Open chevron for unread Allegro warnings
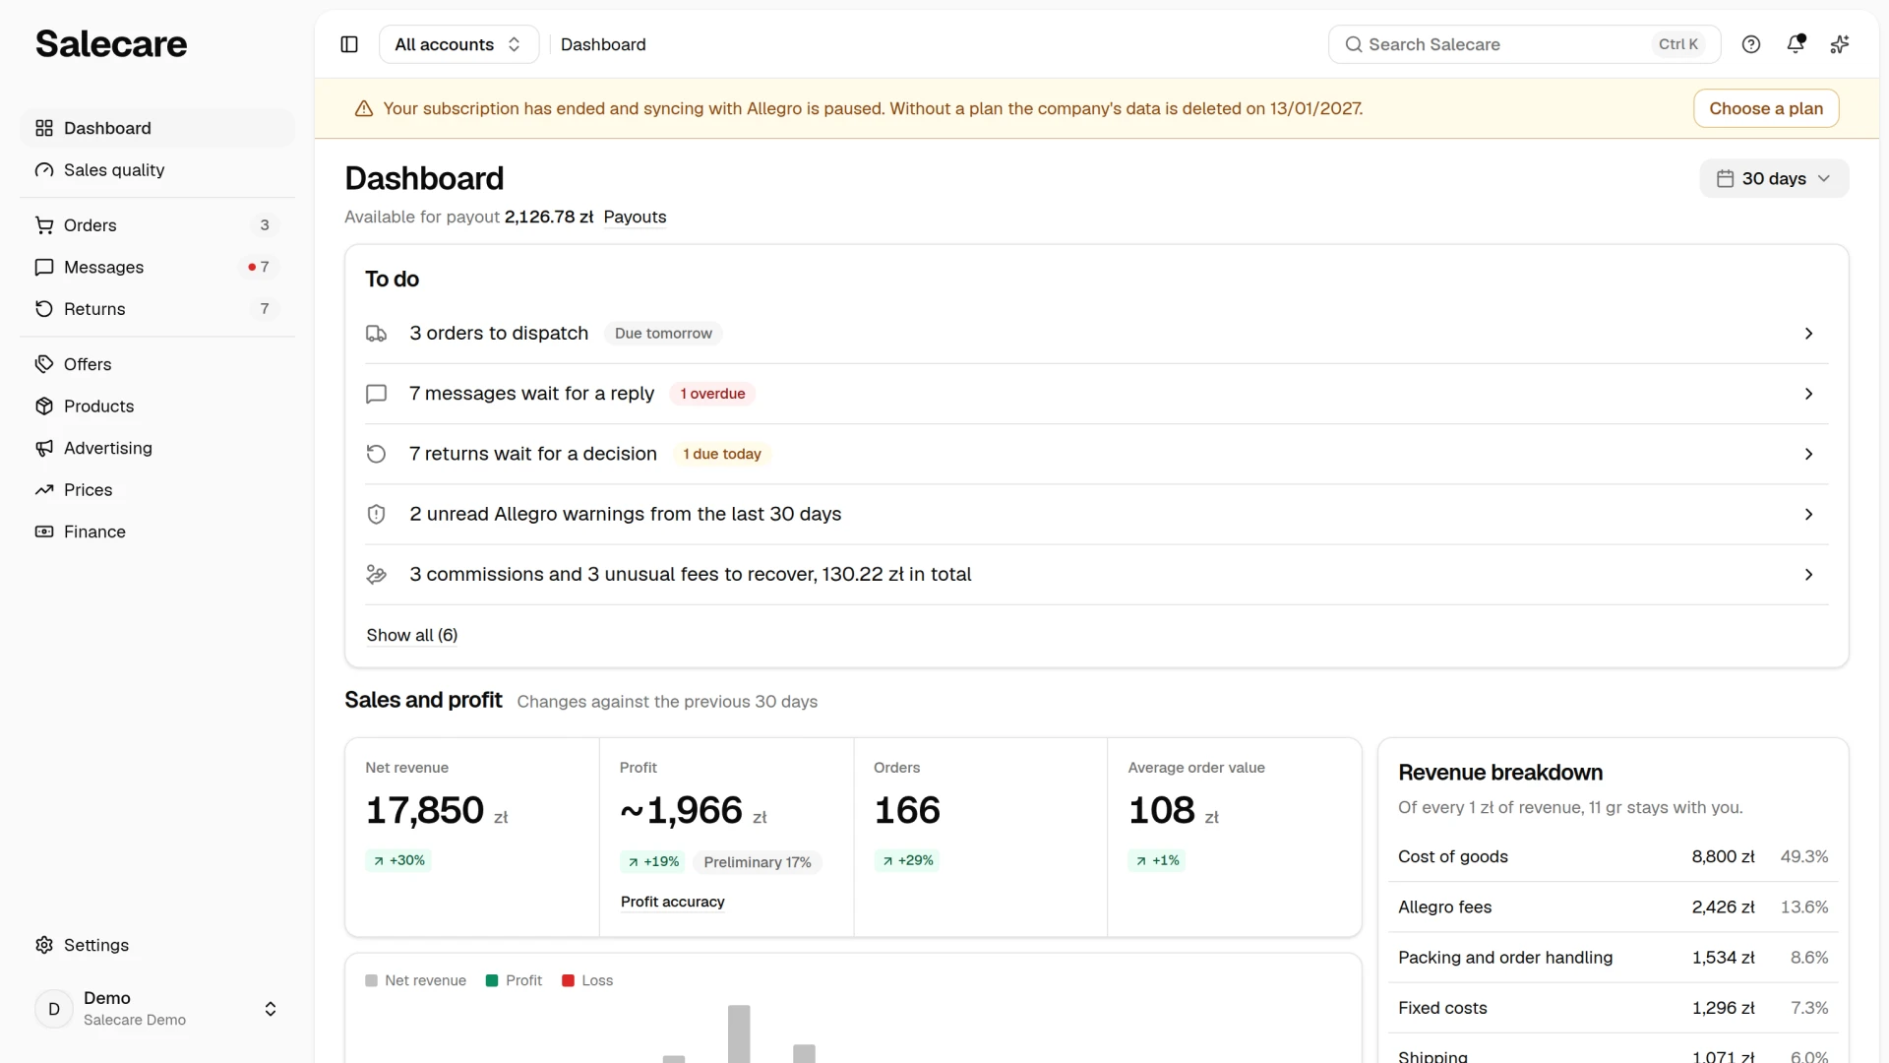Viewport: 1889px width, 1063px height. coord(1808,515)
